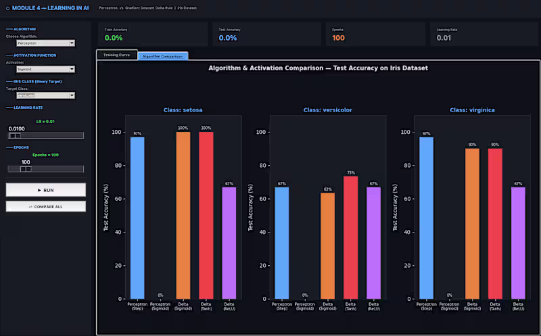Click the blue 67% Perceptron bar in versicolor chart
This screenshot has width=541, height=336.
pyautogui.click(x=282, y=243)
